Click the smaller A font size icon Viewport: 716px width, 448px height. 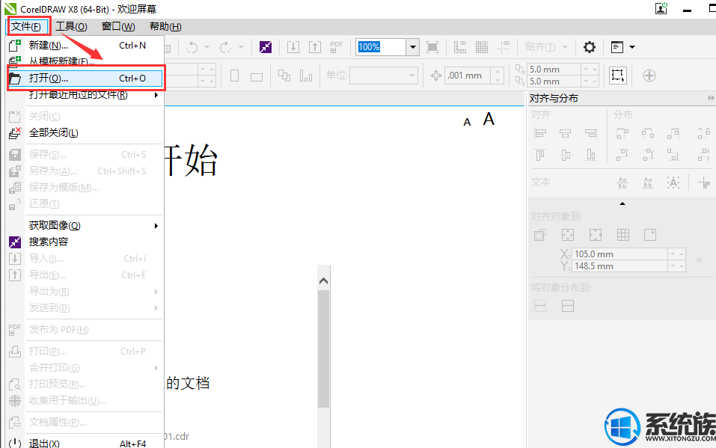click(x=467, y=122)
